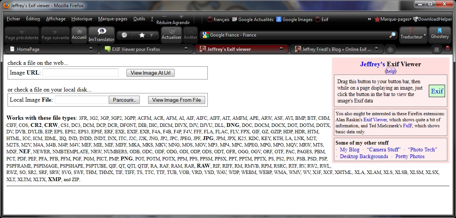
Task: Open the français bookmark
Action: click(218, 20)
